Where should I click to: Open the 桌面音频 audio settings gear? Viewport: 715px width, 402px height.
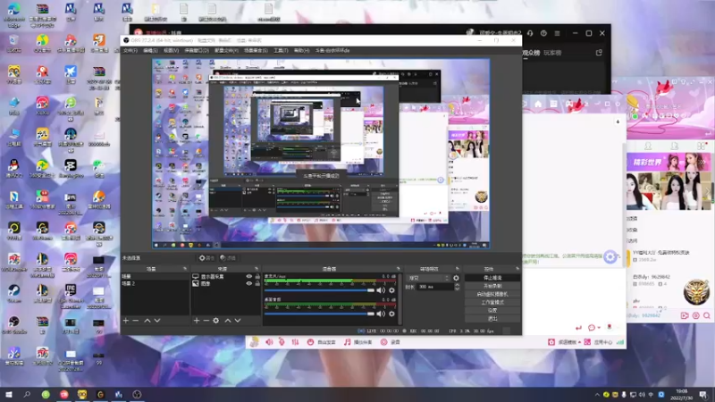[x=391, y=314]
